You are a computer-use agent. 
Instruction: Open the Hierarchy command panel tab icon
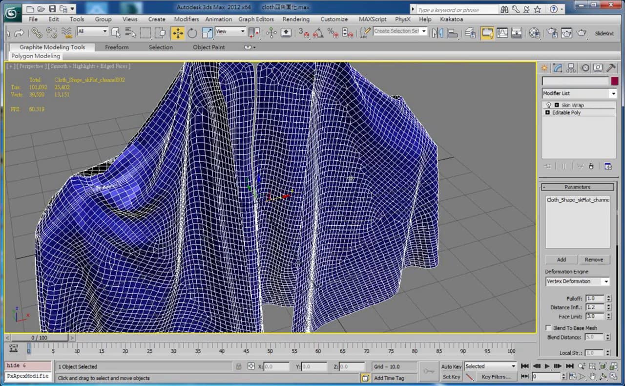571,68
